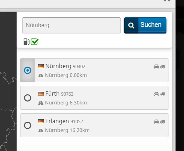Click the truck icon in Nürnberg row

pos(162,67)
